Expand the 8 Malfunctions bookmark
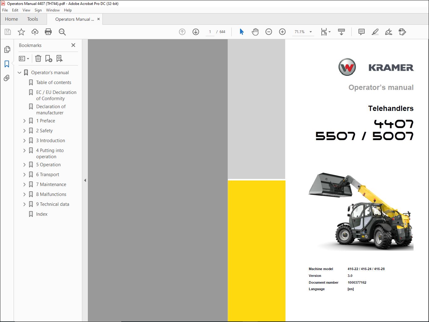Viewport: 429px width, 322px height. coord(24,194)
